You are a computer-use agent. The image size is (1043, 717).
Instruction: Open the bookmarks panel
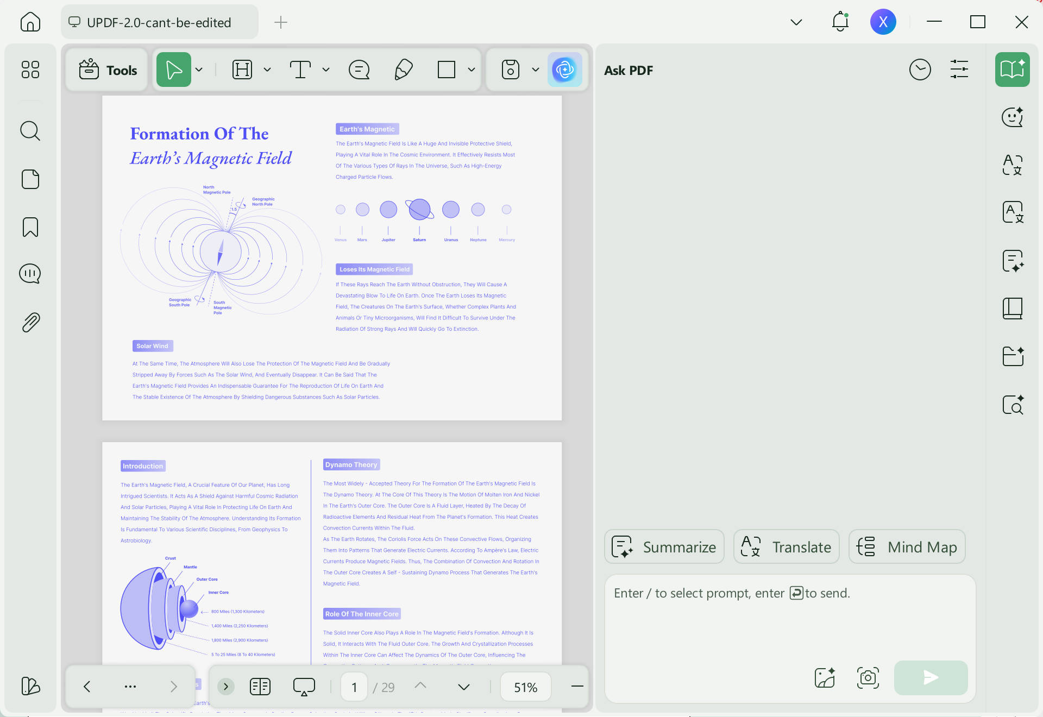pos(30,227)
